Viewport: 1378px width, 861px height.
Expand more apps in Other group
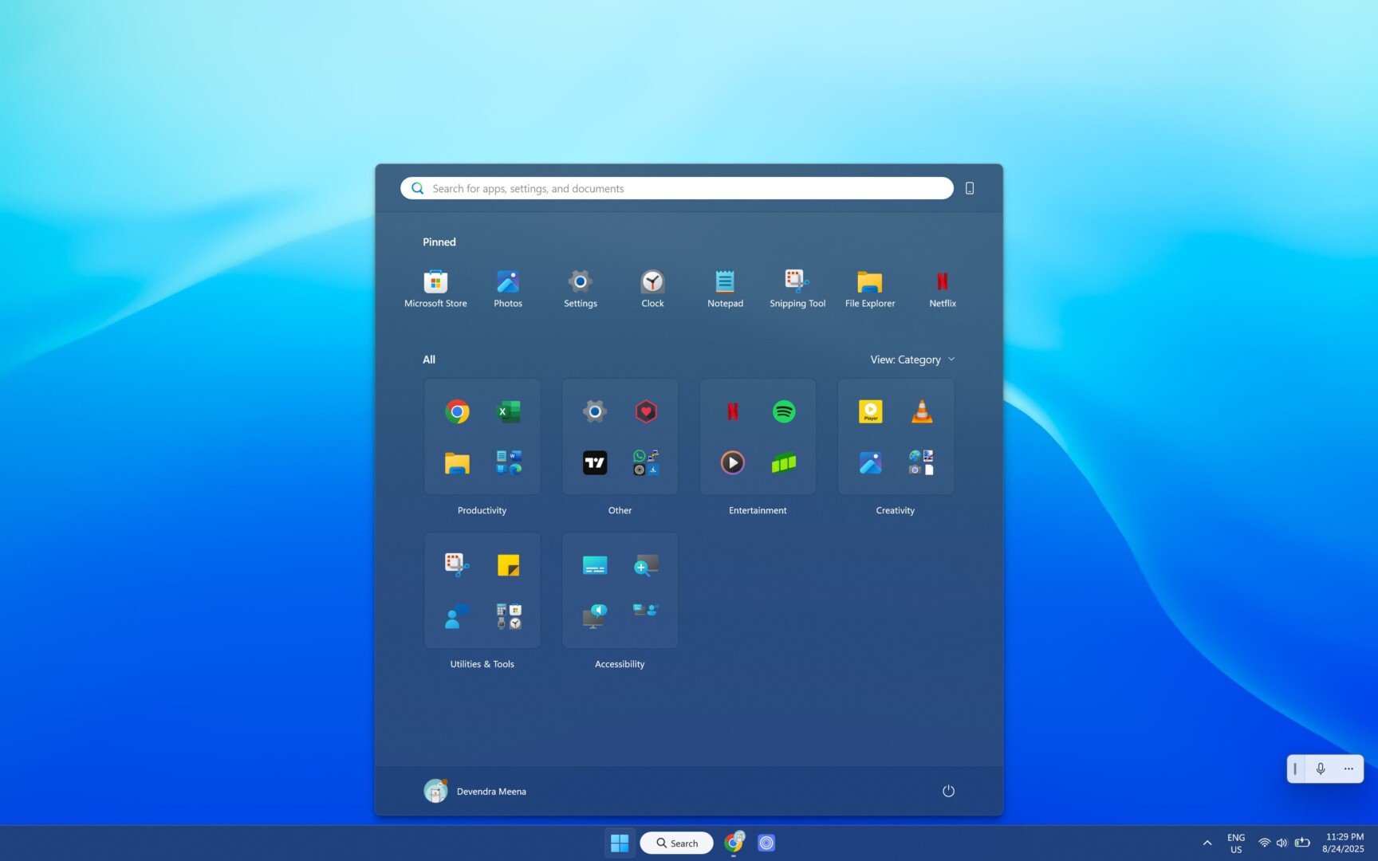(646, 462)
